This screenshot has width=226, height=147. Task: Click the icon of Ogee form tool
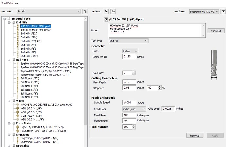tap(18, 127)
